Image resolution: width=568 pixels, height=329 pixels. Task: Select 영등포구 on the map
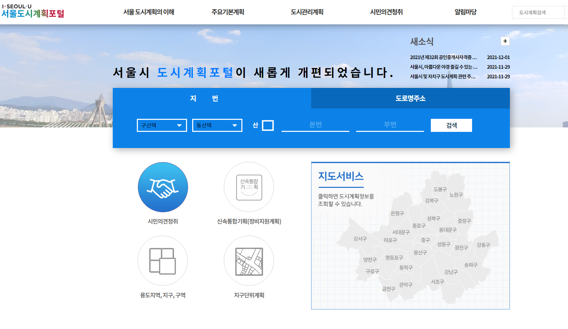[x=394, y=258]
